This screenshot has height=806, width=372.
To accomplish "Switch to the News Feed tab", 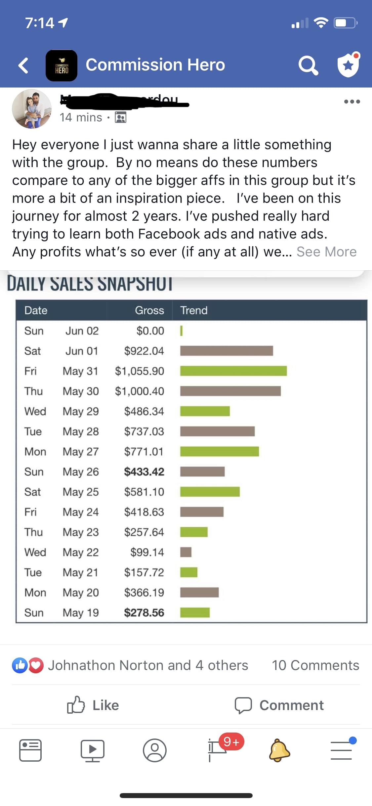I will pos(30,750).
